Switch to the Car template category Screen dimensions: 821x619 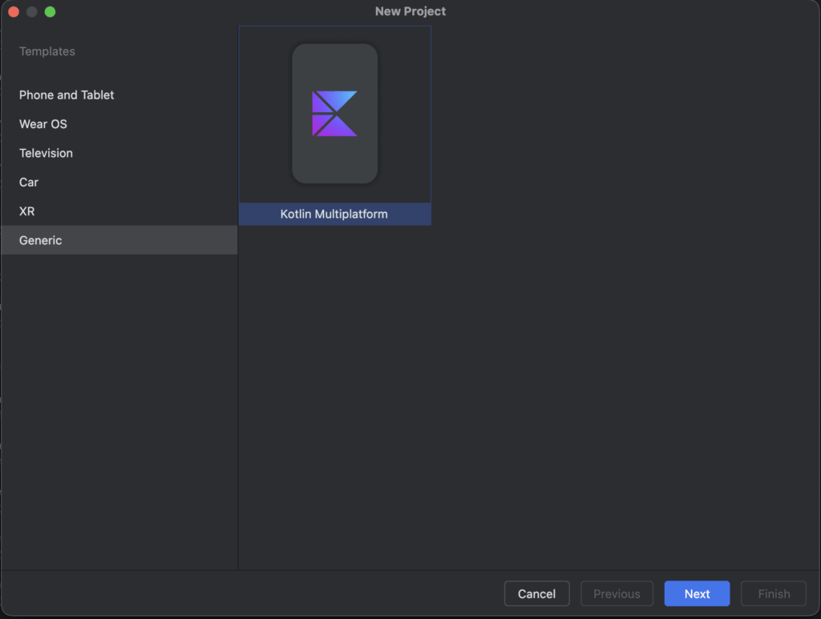pos(29,182)
